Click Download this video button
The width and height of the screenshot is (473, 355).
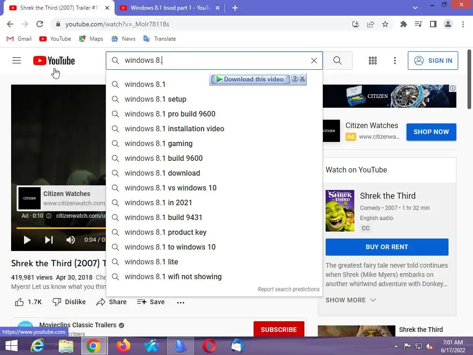250,80
